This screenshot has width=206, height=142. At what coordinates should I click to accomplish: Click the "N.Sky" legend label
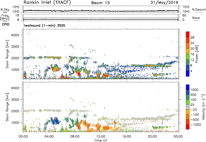pyautogui.click(x=5, y=9)
